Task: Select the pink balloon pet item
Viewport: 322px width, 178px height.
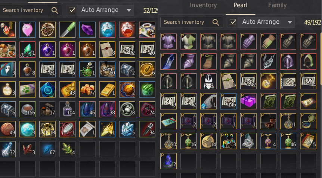Action: (27, 29)
